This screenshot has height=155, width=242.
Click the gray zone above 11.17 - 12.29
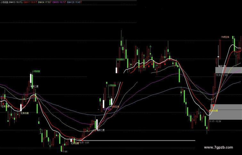click(225, 112)
